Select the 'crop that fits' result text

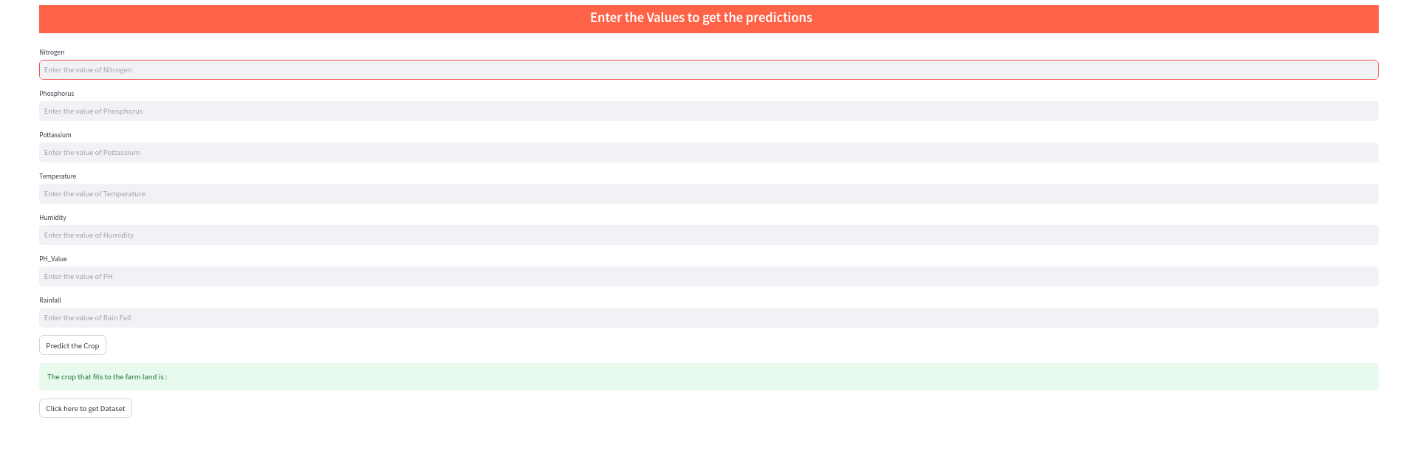coord(107,377)
